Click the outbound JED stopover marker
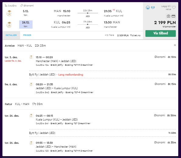Screen dimensions: 181x158 [88, 13]
